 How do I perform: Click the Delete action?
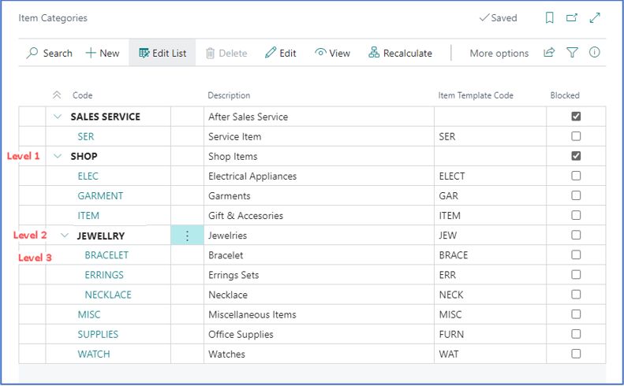pyautogui.click(x=226, y=54)
